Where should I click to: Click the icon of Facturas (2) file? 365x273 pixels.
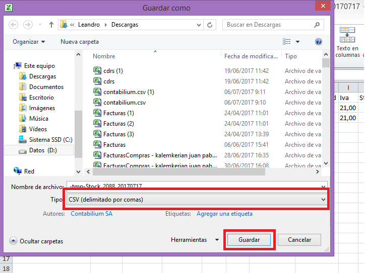pos(97,123)
